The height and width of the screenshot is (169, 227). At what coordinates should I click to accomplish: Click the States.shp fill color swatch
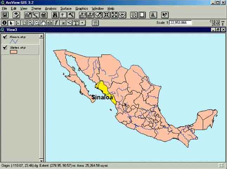coord(14,52)
